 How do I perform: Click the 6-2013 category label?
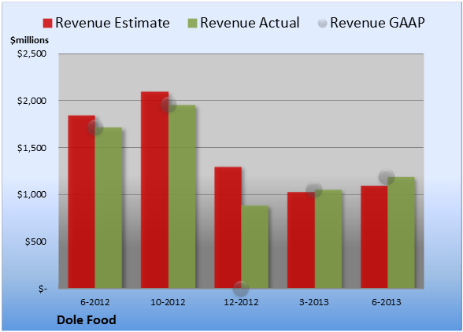click(x=387, y=302)
